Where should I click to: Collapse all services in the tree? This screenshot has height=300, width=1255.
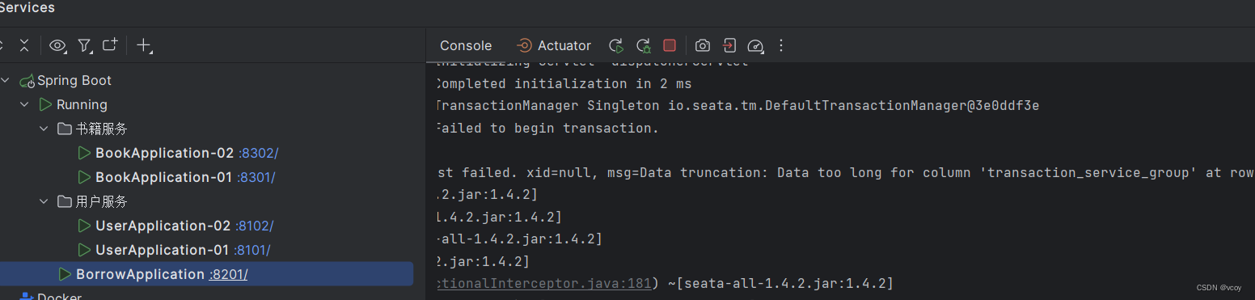pos(23,45)
